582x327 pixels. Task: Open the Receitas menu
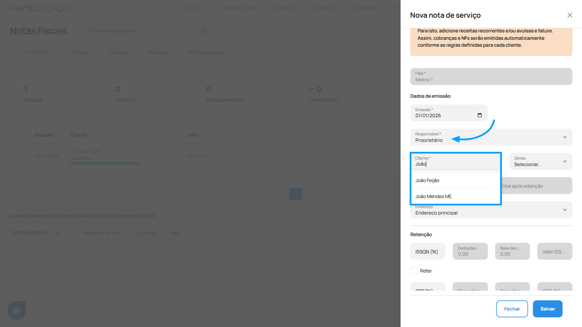tap(327, 8)
